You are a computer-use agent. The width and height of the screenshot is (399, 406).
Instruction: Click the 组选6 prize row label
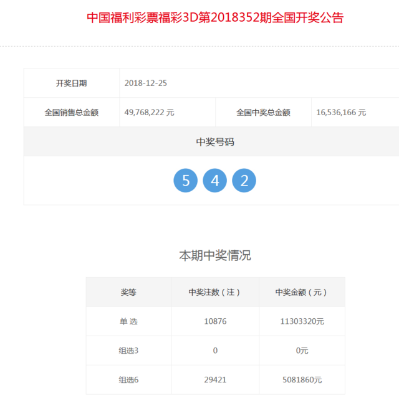128,380
